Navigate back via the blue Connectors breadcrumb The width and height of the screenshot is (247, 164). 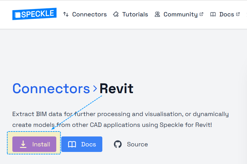click(x=51, y=88)
